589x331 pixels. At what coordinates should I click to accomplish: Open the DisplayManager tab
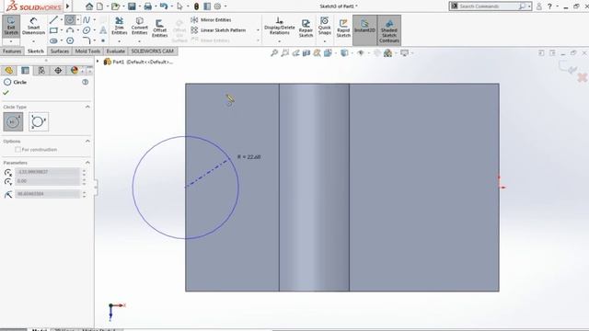coord(75,71)
